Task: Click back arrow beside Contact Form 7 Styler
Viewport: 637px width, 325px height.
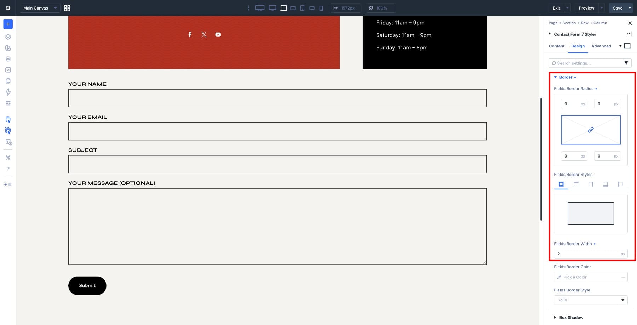Action: pyautogui.click(x=550, y=34)
